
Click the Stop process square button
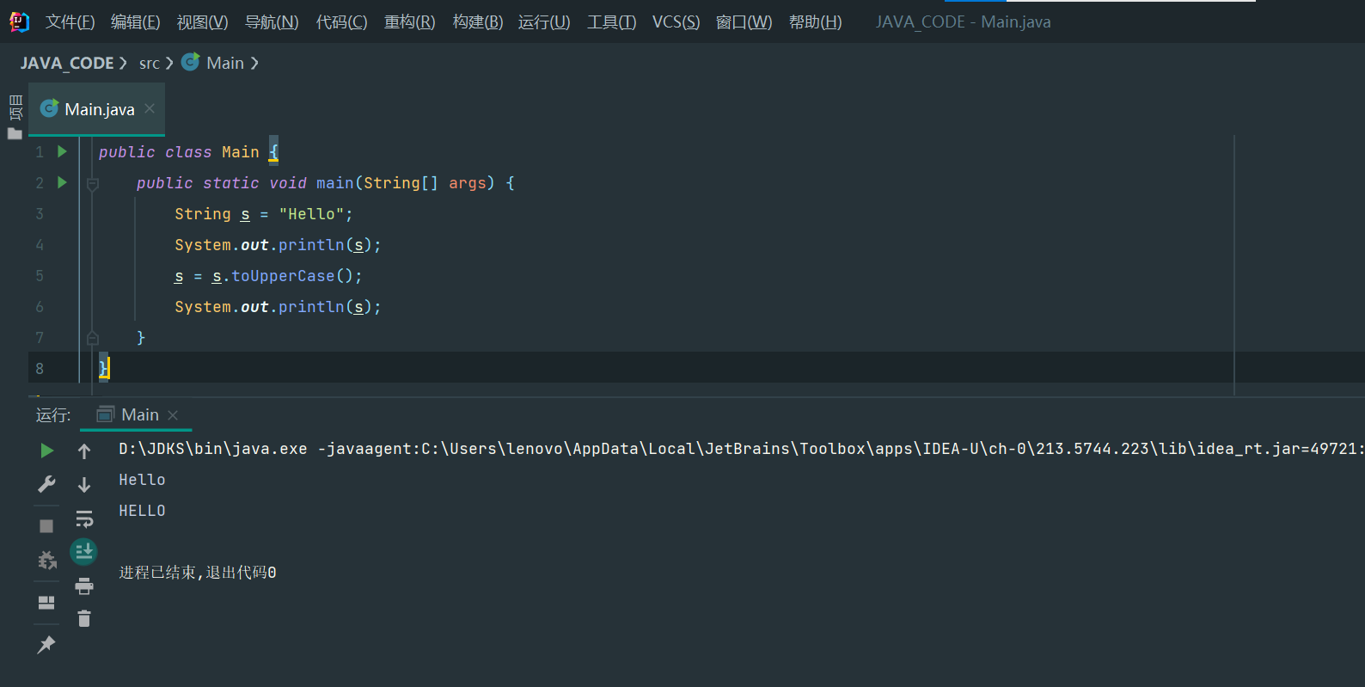click(x=46, y=525)
